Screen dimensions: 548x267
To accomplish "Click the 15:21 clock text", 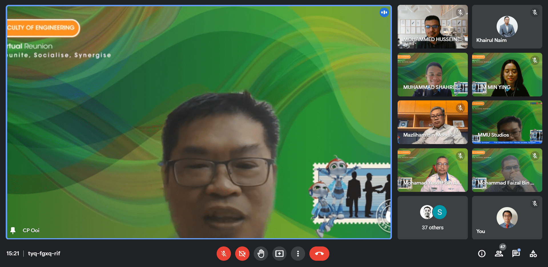I will 13,253.
